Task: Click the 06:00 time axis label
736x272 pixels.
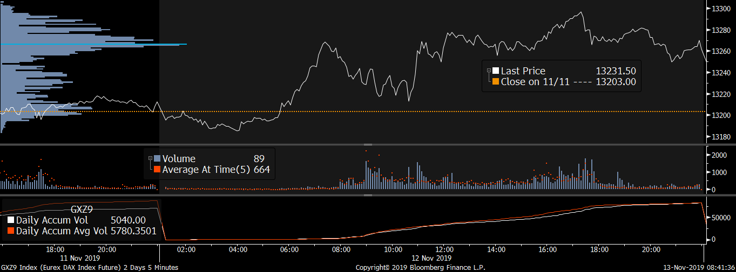Action: pyautogui.click(x=290, y=249)
